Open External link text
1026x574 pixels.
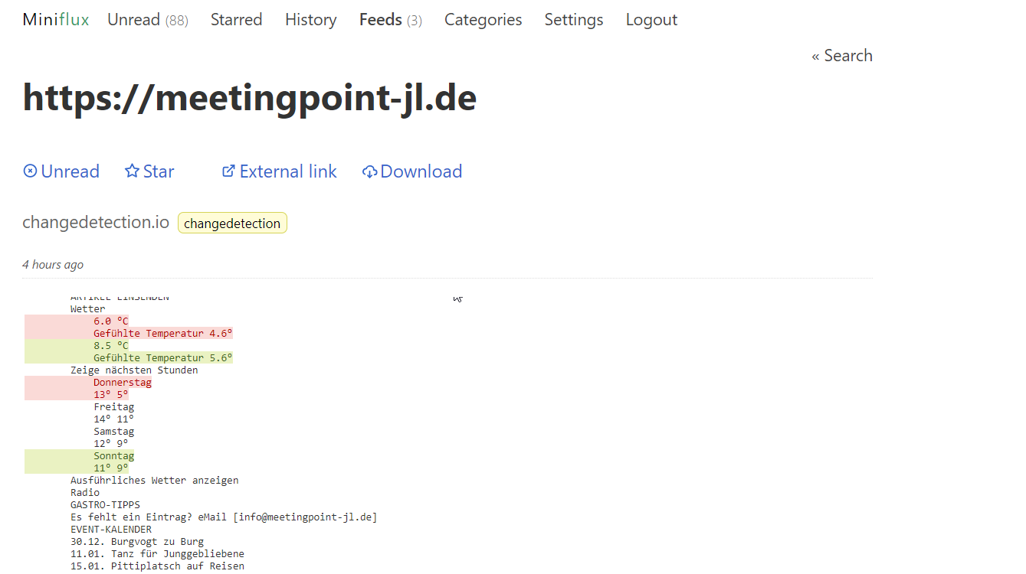point(288,171)
